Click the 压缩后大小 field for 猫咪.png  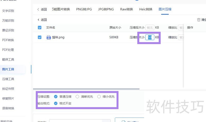pos(150,37)
